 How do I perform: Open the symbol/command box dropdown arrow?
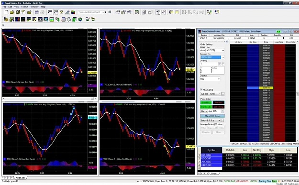click(x=103, y=12)
